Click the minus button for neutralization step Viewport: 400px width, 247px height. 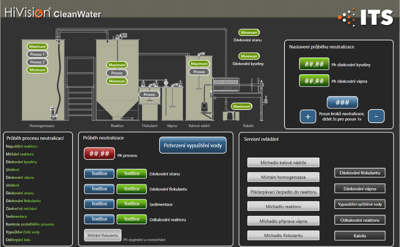pyautogui.click(x=376, y=117)
